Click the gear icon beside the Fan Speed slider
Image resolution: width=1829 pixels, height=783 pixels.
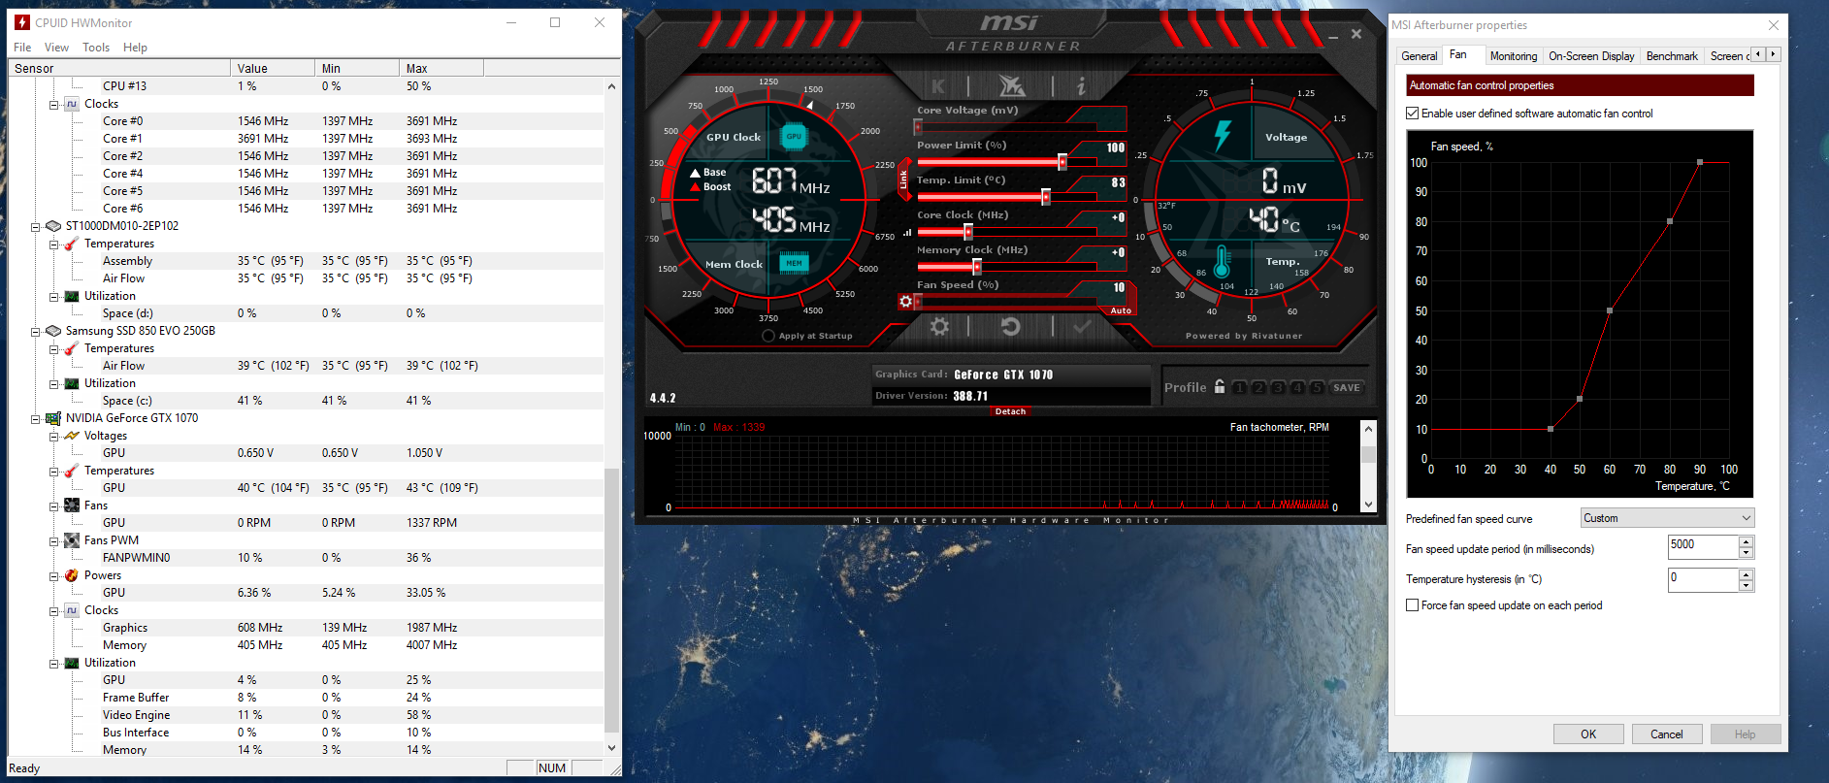coord(905,302)
